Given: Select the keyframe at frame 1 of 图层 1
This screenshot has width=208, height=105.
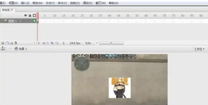Looking at the screenshot, I should pyautogui.click(x=38, y=21).
